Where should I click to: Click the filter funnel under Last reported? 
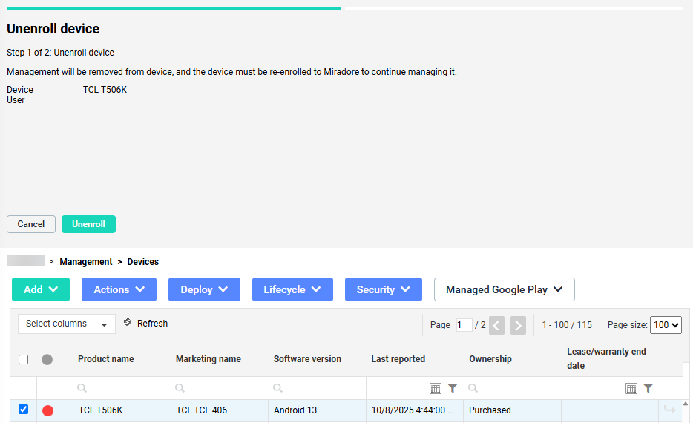pyautogui.click(x=453, y=388)
